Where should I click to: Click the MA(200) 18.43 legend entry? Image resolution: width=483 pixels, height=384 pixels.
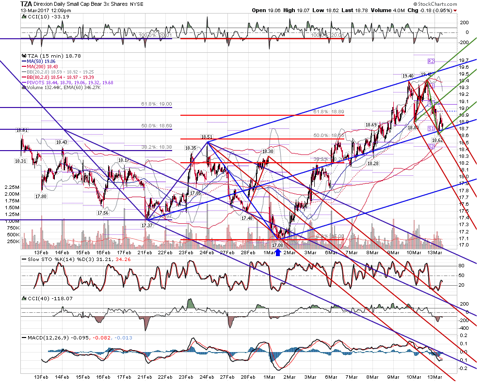click(40, 67)
